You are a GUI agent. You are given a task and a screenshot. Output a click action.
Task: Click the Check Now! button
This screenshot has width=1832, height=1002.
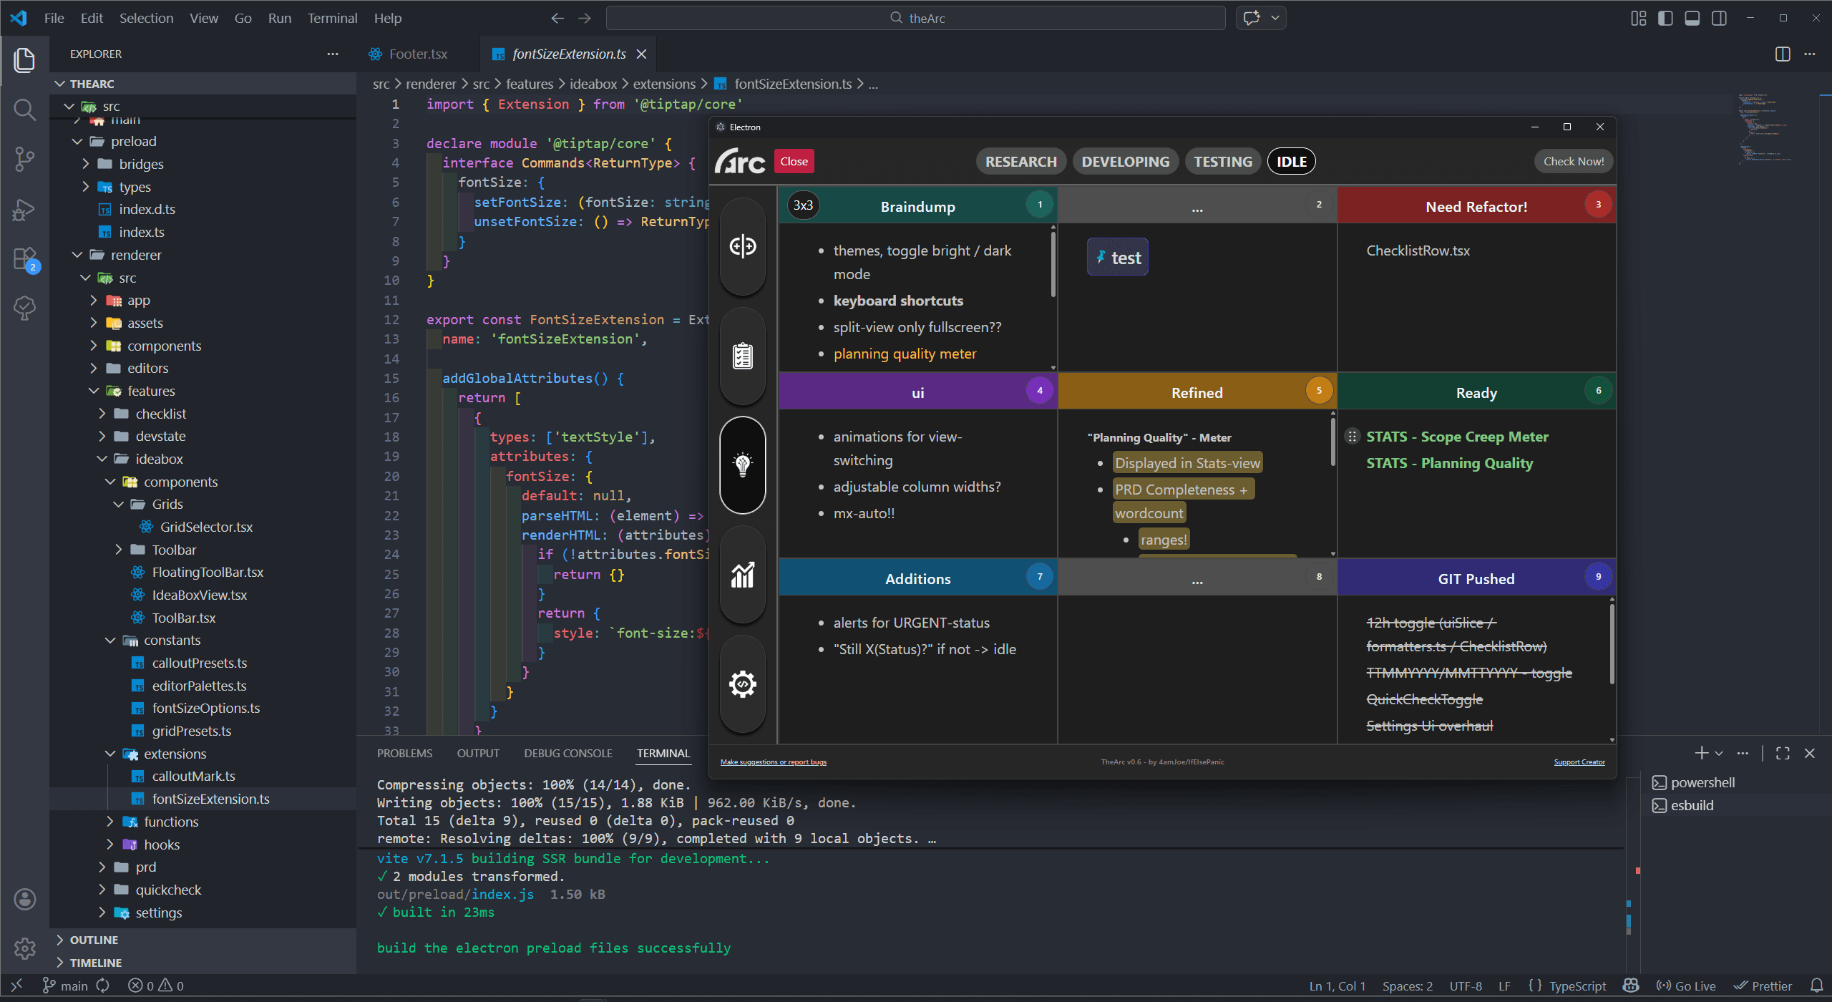point(1573,162)
